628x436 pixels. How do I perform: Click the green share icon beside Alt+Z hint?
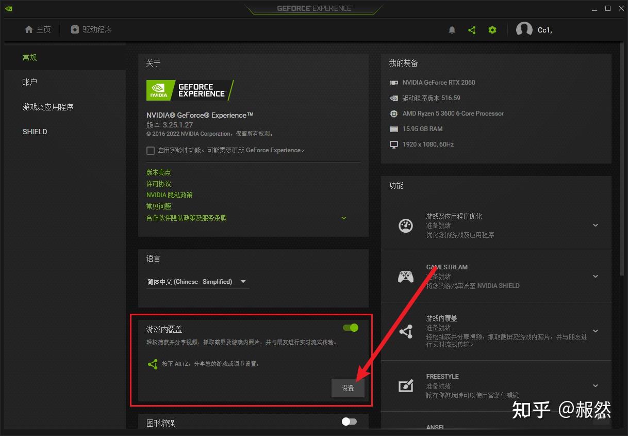pyautogui.click(x=153, y=364)
